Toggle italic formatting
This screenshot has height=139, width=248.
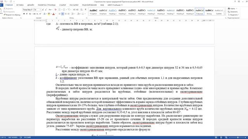27,14
